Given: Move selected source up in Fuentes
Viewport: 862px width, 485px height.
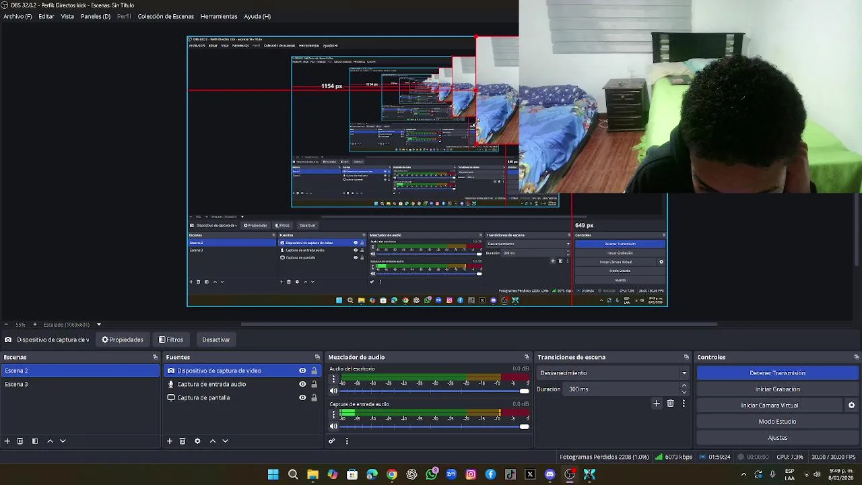Looking at the screenshot, I should pyautogui.click(x=213, y=441).
